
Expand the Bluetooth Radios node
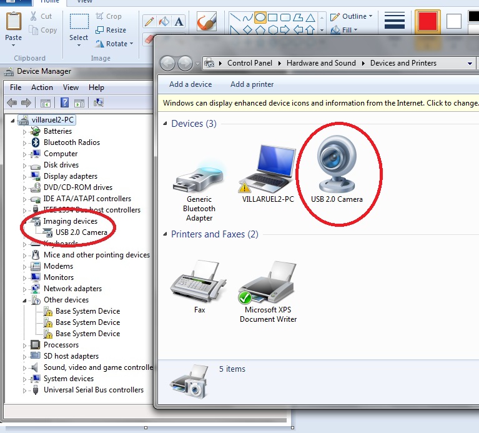[x=24, y=143]
